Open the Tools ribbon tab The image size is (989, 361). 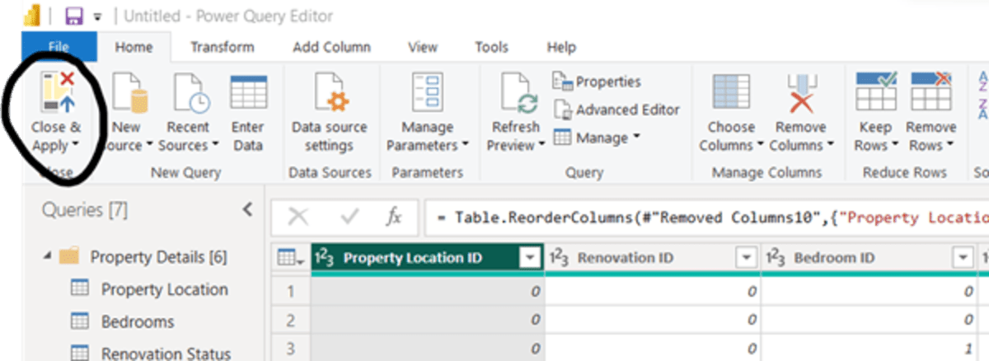click(x=493, y=47)
